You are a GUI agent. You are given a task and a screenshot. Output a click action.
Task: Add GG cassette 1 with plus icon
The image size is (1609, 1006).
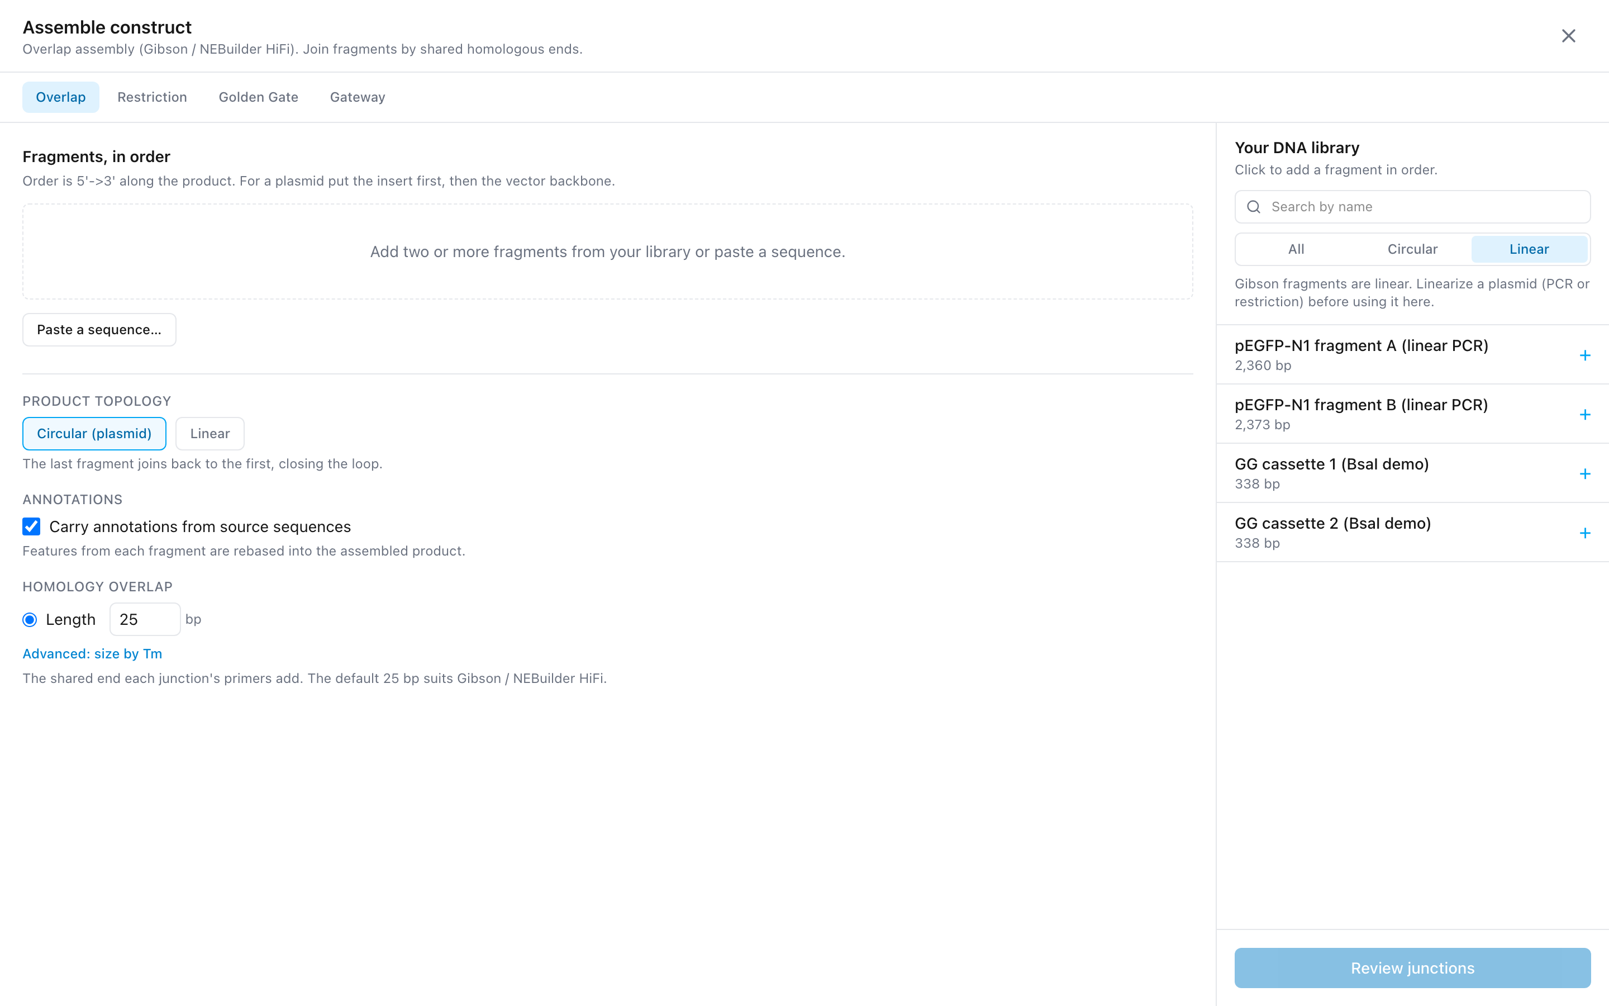(x=1584, y=474)
